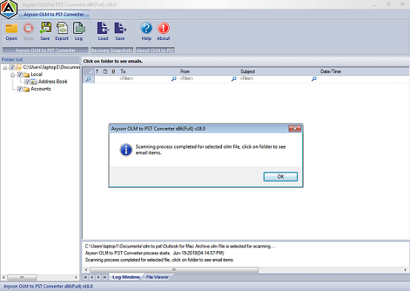This screenshot has height=291, width=410.
Task: Uncheck the Address Book checkbox
Action: (27, 82)
